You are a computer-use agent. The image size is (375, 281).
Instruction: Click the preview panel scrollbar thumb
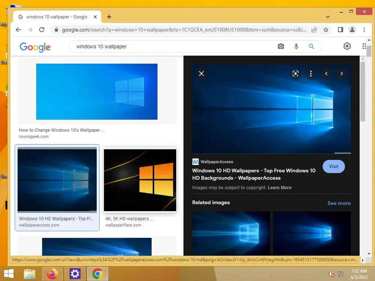click(363, 91)
